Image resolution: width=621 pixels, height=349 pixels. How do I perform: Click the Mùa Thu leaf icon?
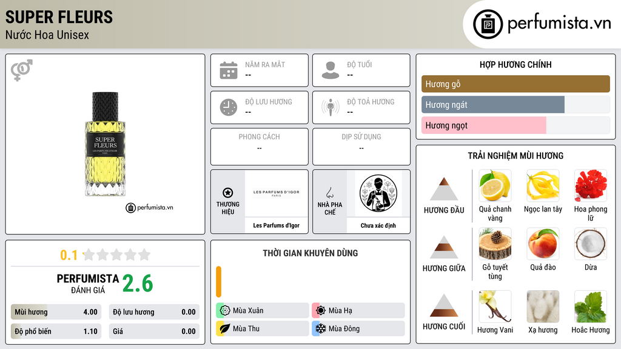coord(225,328)
